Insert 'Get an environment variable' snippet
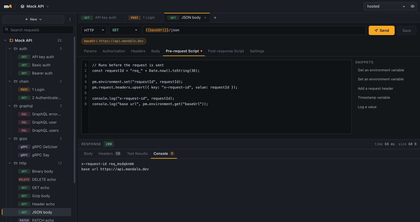Image resolution: width=420 pixels, height=222 pixels. click(x=381, y=70)
